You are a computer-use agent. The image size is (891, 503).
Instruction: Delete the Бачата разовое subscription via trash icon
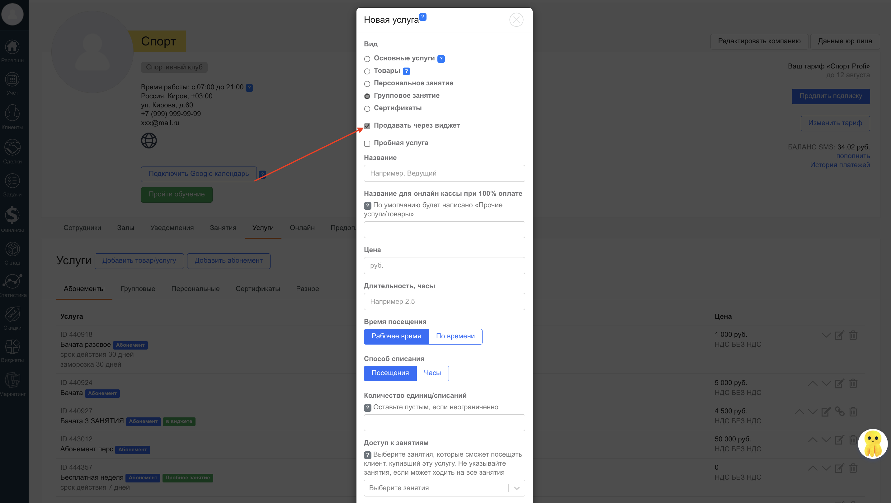853,335
